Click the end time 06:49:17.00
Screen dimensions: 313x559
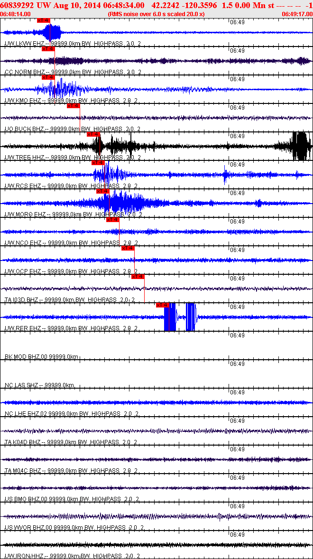coord(297,14)
